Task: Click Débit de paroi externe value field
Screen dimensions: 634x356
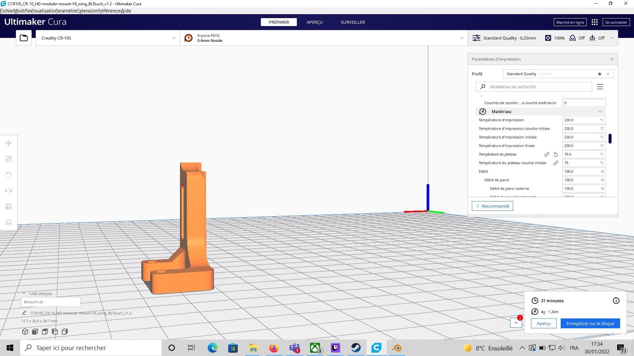Action: [584, 189]
